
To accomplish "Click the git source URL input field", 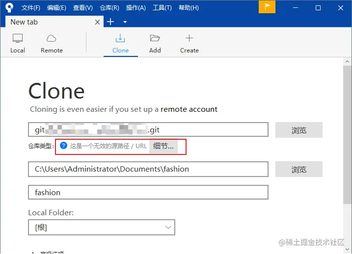I will pyautogui.click(x=148, y=129).
